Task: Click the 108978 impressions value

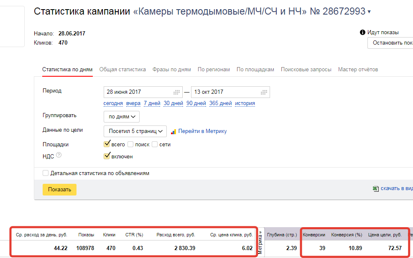Action: pos(85,248)
